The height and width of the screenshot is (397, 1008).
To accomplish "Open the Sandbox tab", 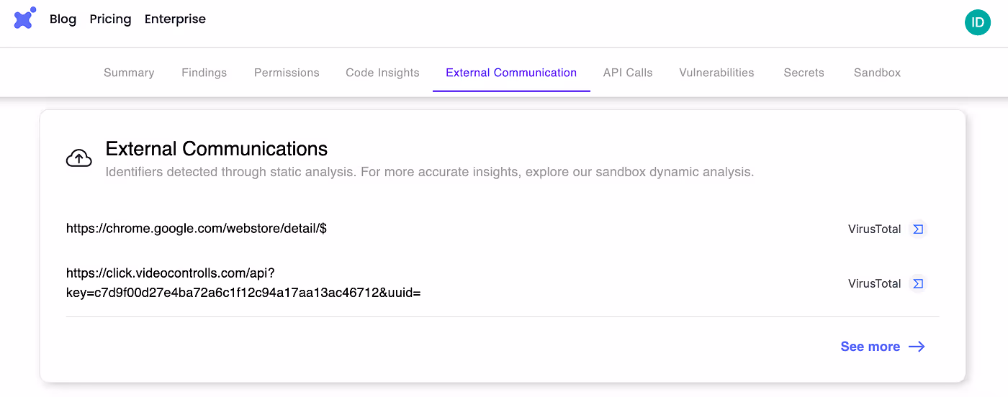I will click(877, 73).
